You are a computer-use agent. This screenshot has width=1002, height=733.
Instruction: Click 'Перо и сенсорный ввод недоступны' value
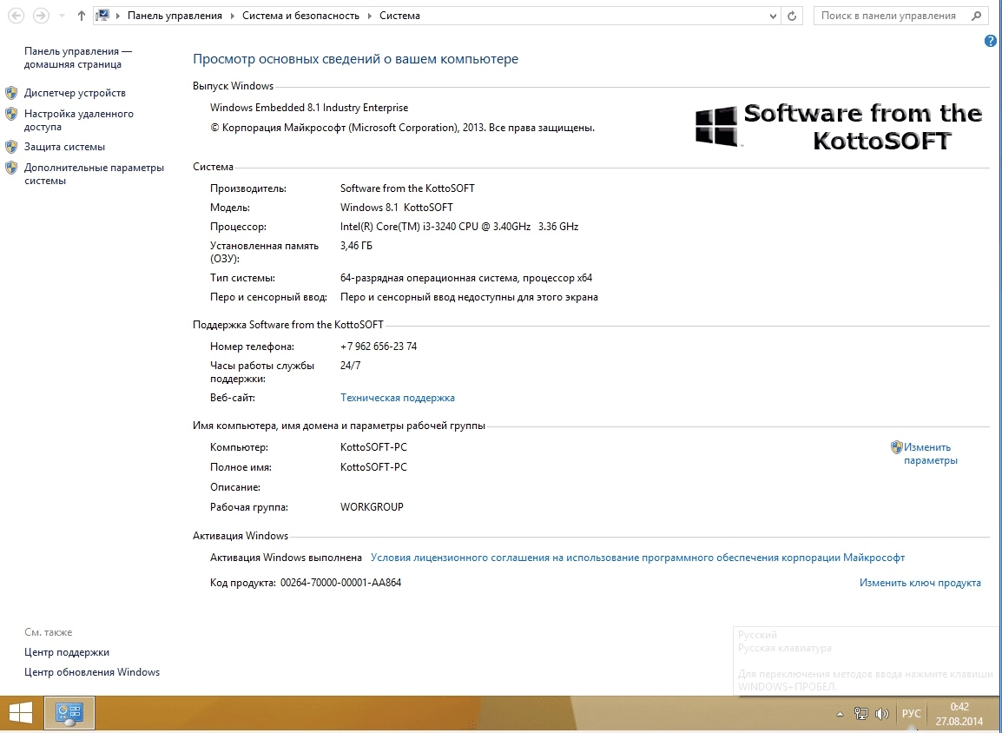click(x=469, y=297)
